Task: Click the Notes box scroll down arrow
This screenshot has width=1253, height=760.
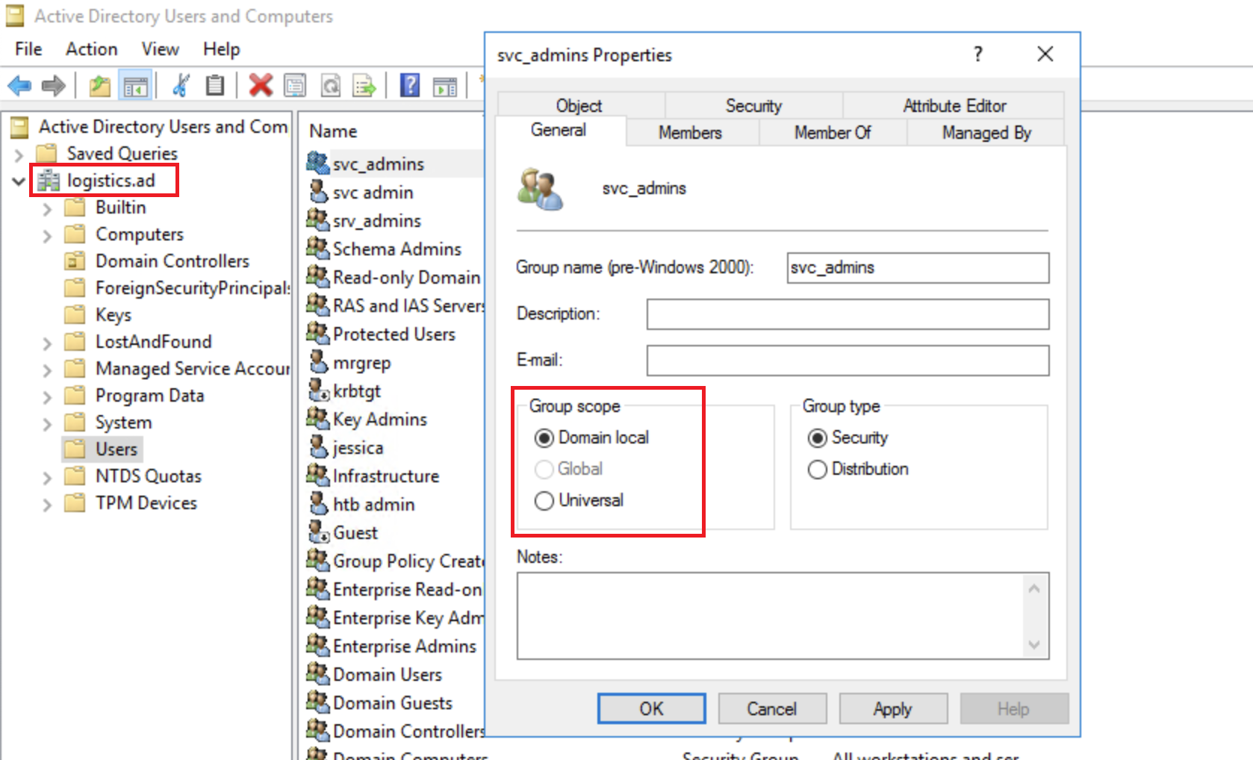Action: [x=1034, y=645]
